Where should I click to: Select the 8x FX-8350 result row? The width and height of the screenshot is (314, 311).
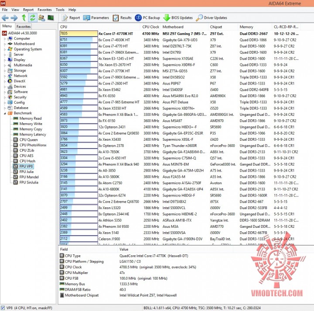(x=179, y=96)
